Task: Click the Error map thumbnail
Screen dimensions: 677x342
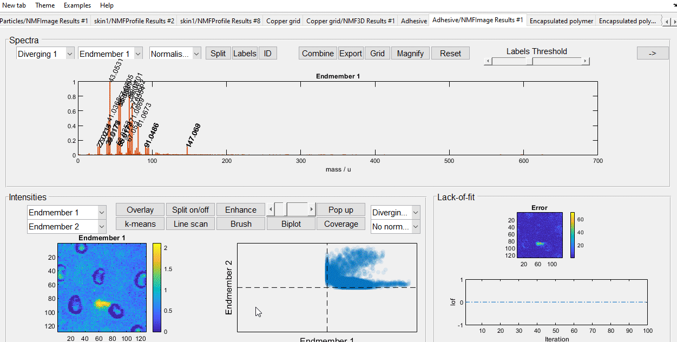Action: (x=540, y=235)
